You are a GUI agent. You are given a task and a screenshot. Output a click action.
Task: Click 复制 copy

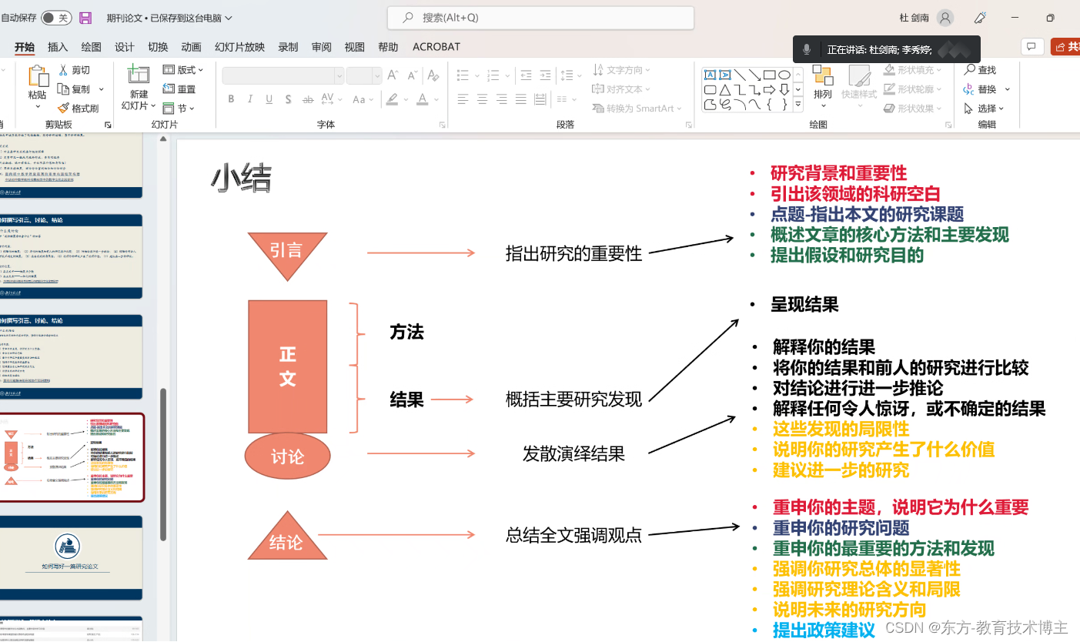[x=74, y=89]
